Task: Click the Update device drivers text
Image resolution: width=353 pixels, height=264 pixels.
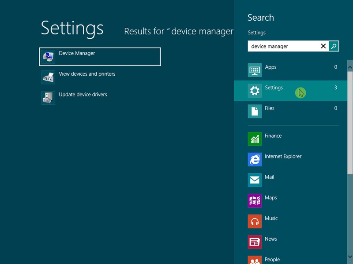Action: coord(83,95)
